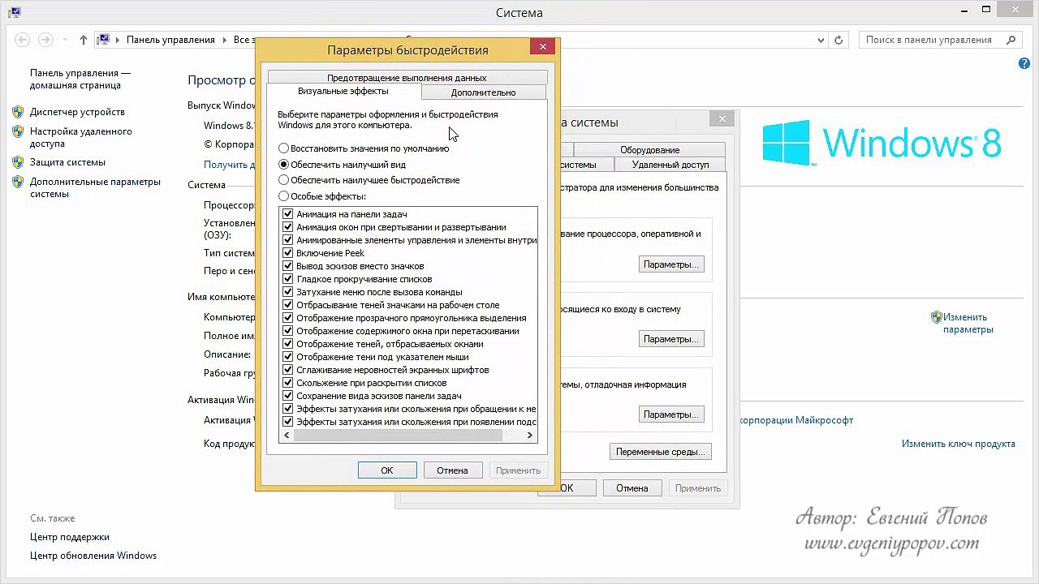Click Отмена in Параметры быстродействия dialog
Viewport: 1039px width, 584px height.
click(x=452, y=470)
